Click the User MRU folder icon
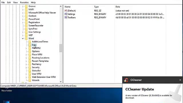This screenshot has width=183, height=103. click(x=30, y=74)
